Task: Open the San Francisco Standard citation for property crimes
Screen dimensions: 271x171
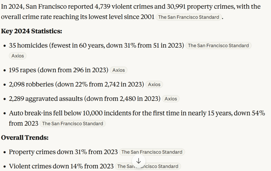Action: tap(152, 152)
